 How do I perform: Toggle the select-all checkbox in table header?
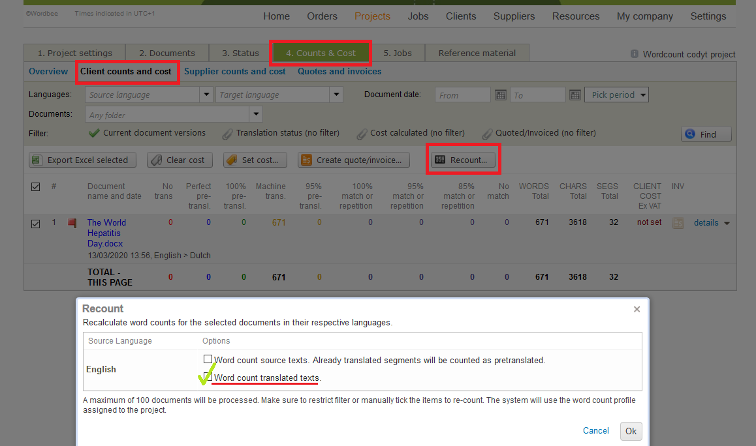click(x=36, y=187)
